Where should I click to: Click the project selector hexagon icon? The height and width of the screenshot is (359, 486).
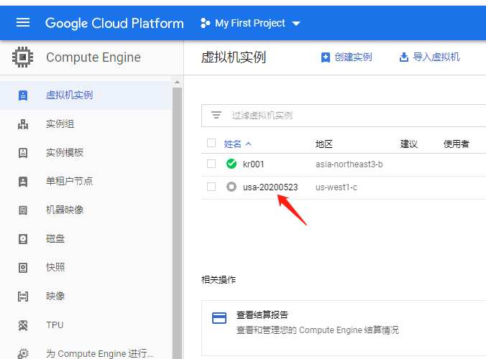(x=205, y=23)
